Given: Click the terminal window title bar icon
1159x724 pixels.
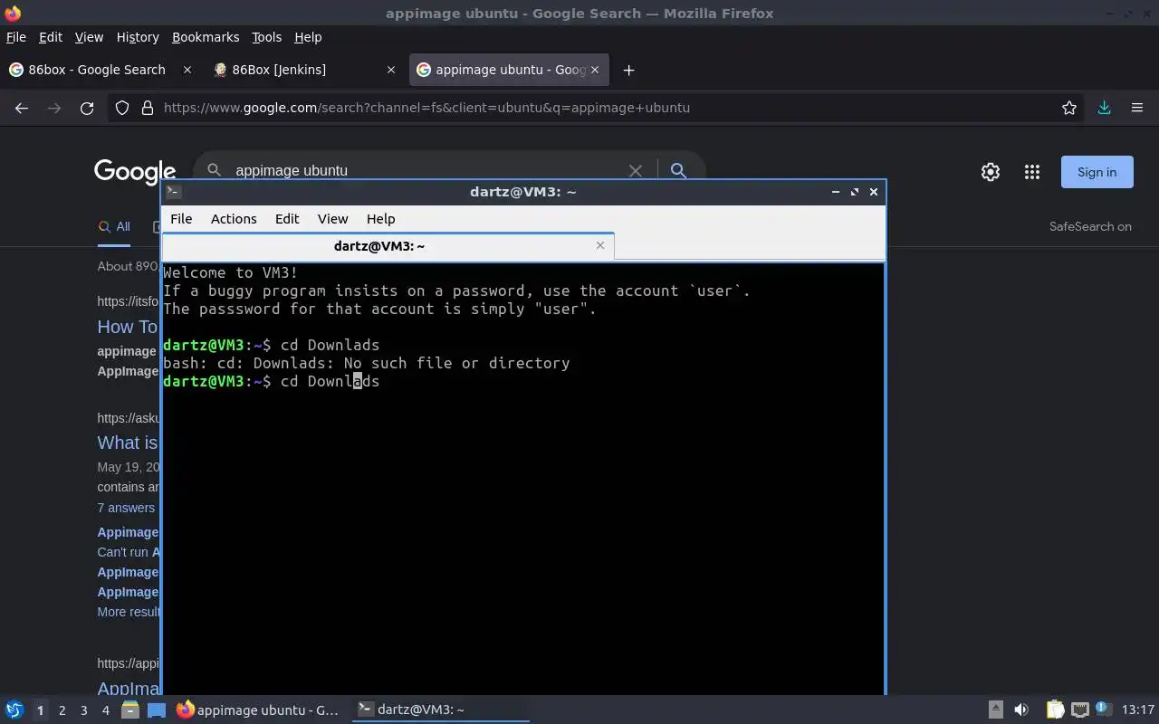Looking at the screenshot, I should click(x=174, y=191).
